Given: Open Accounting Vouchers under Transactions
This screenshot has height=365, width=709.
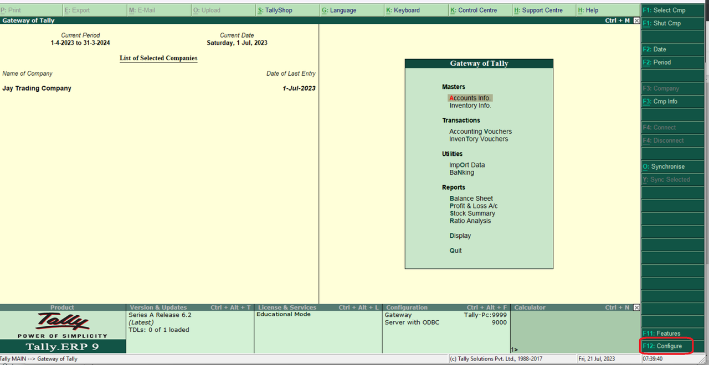Looking at the screenshot, I should click(480, 132).
